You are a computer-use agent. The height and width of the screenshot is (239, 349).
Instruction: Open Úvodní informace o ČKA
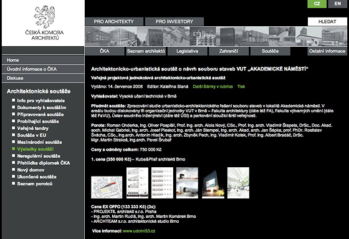[43, 69]
